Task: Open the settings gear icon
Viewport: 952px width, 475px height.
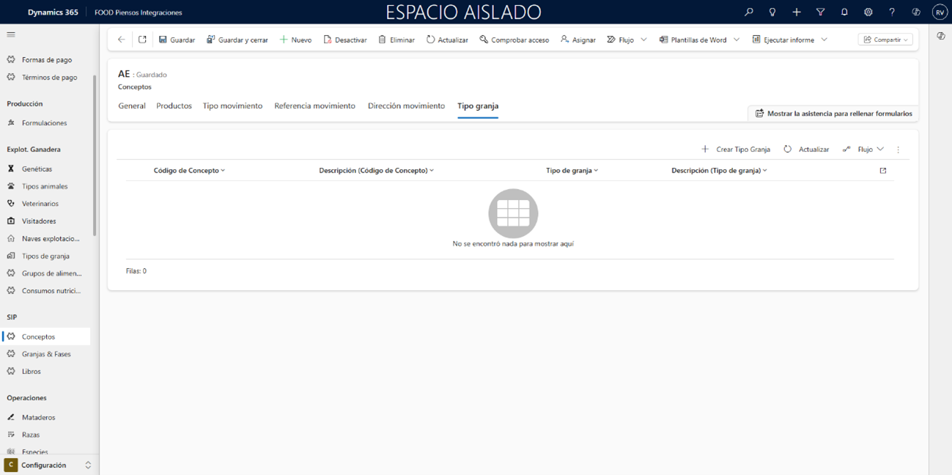Action: tap(868, 12)
